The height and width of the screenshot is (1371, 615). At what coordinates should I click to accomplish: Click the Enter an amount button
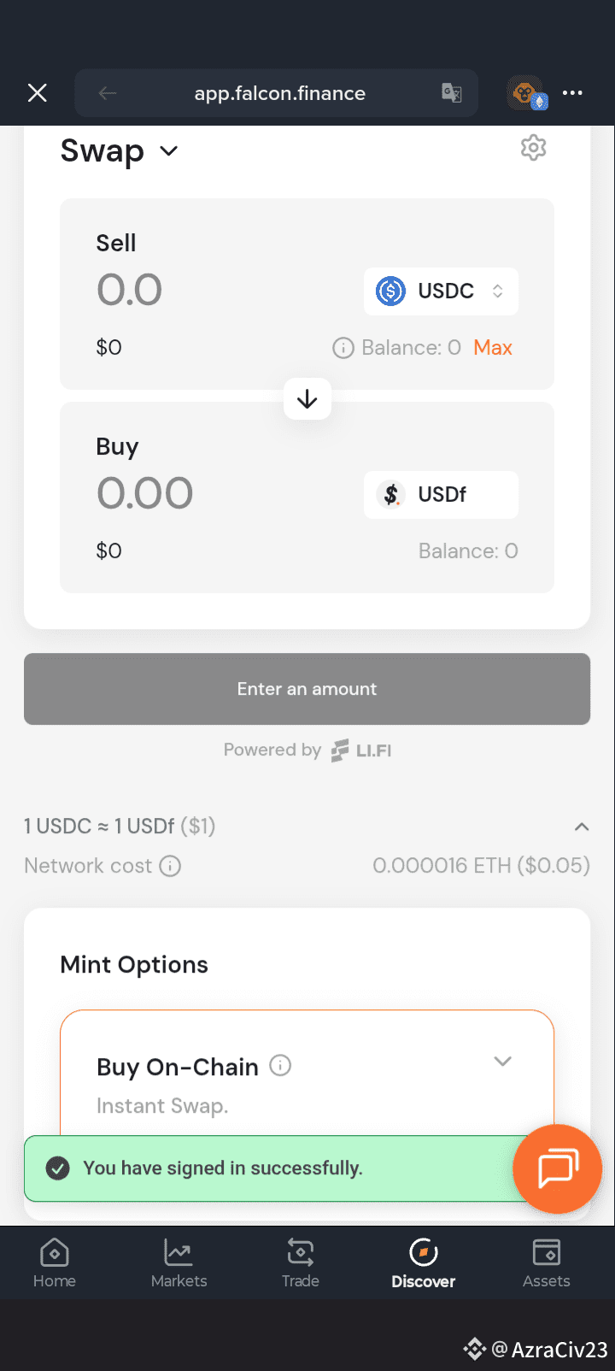(307, 689)
